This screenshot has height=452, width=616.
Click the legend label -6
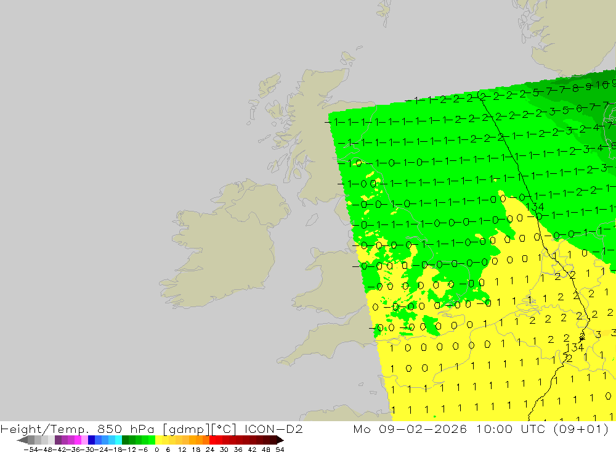point(143,450)
